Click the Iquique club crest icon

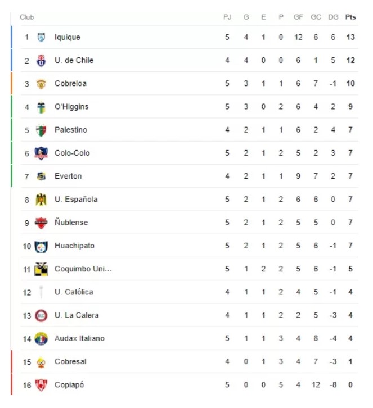41,37
